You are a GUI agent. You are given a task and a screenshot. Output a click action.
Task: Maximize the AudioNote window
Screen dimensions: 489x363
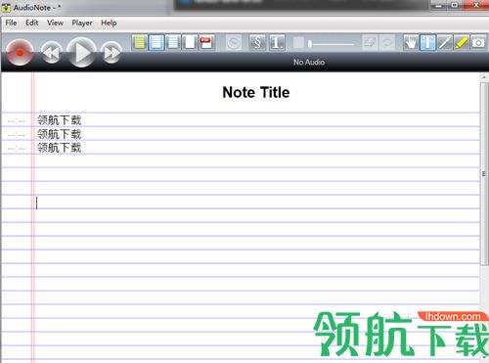pos(455,5)
